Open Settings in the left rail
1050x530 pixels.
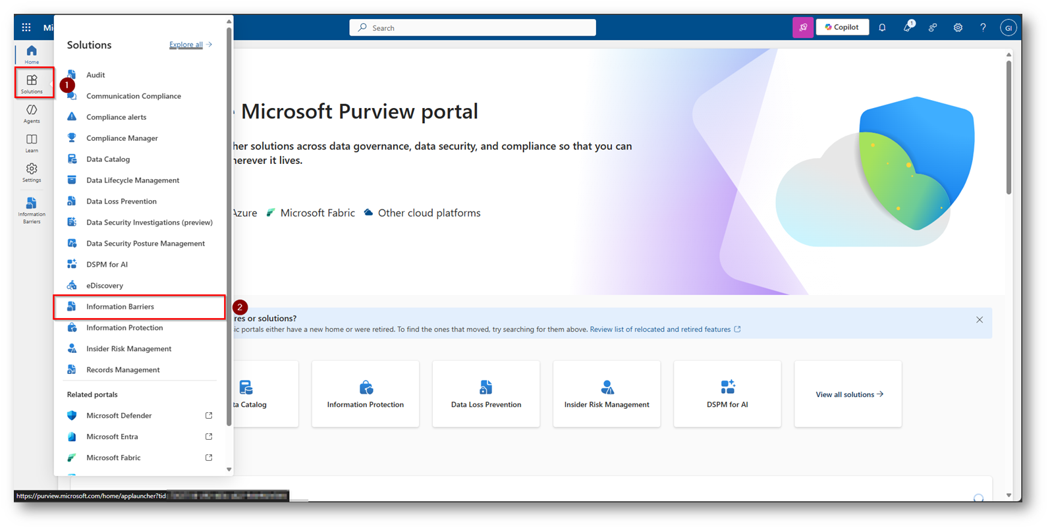click(32, 172)
